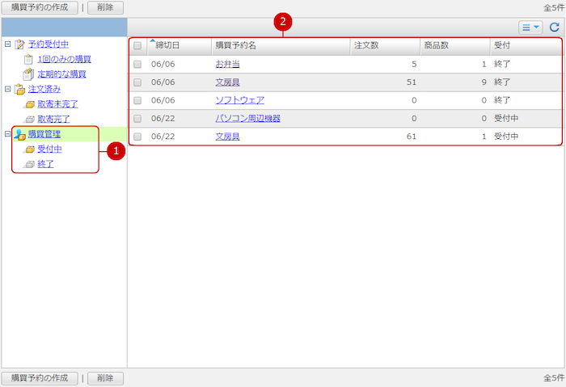Click the 取寄未完了 folder icon

click(29, 104)
